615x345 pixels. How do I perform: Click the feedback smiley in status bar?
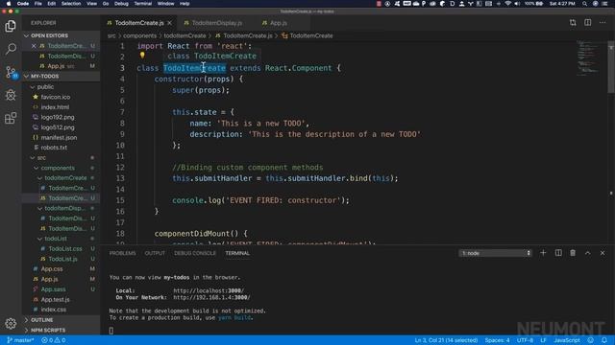click(591, 340)
